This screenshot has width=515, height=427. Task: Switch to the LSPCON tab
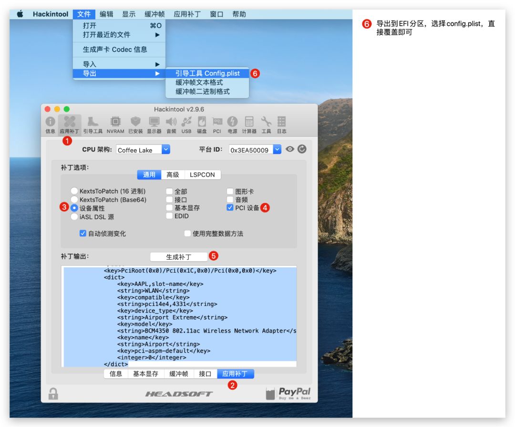202,174
